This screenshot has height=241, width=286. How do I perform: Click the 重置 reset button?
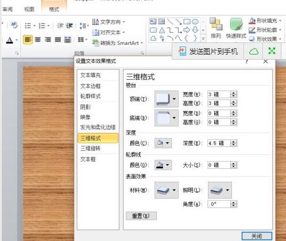(141, 216)
